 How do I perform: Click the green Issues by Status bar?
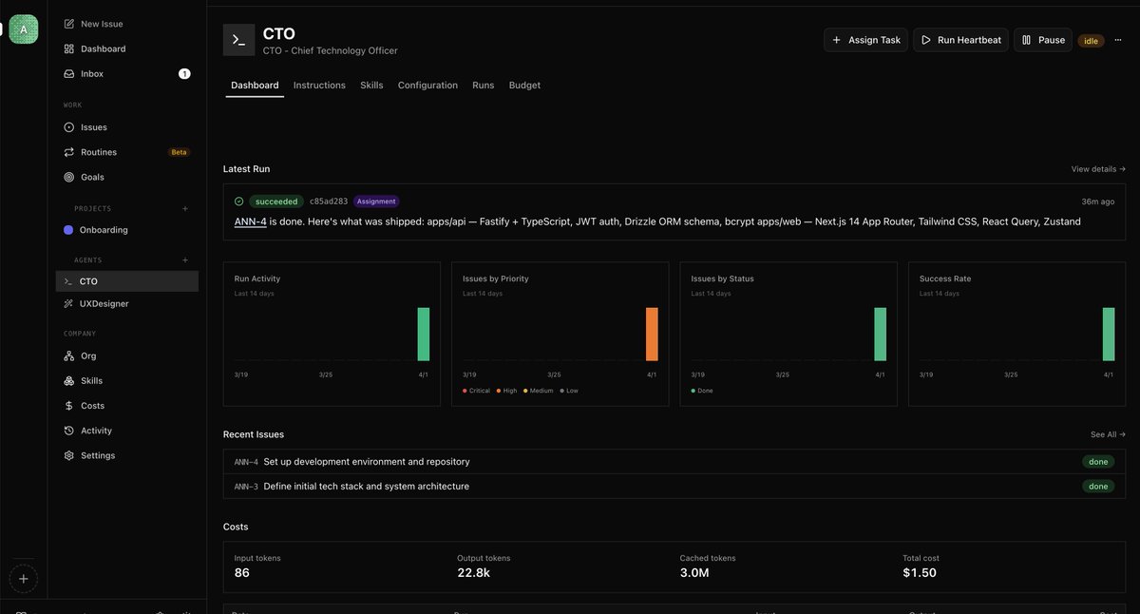(881, 335)
